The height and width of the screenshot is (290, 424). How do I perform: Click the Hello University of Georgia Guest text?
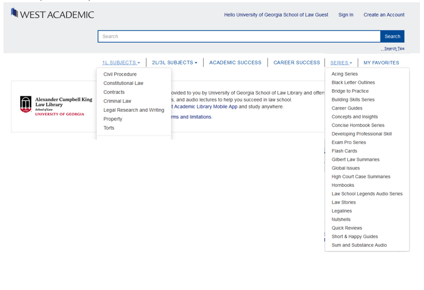click(x=276, y=15)
